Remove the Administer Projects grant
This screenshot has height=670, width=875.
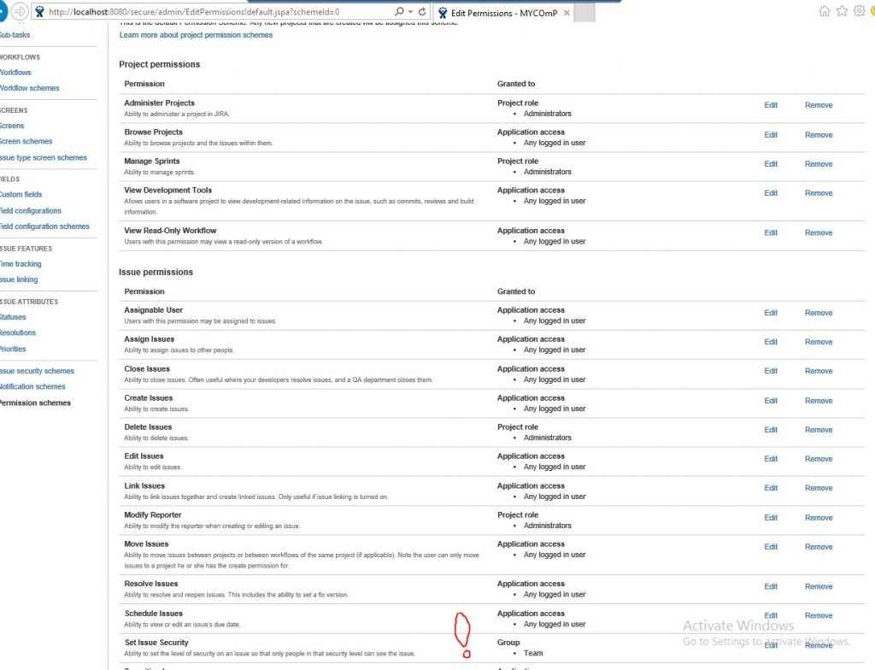819,105
